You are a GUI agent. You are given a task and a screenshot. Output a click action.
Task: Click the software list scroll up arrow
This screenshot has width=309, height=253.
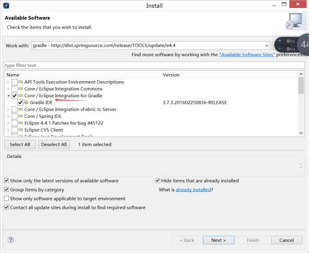301,74
